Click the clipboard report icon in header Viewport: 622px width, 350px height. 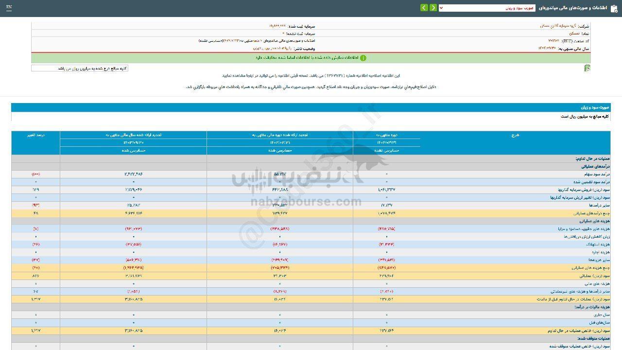[x=614, y=8]
